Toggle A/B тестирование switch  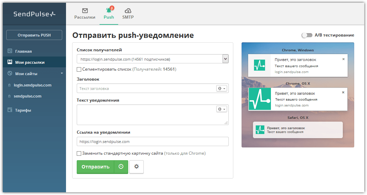(x=307, y=35)
